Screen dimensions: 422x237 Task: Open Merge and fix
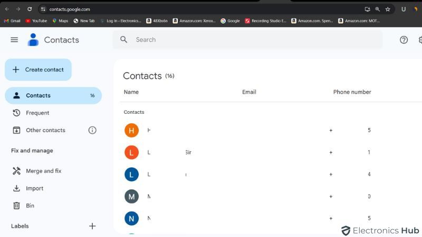(x=43, y=171)
